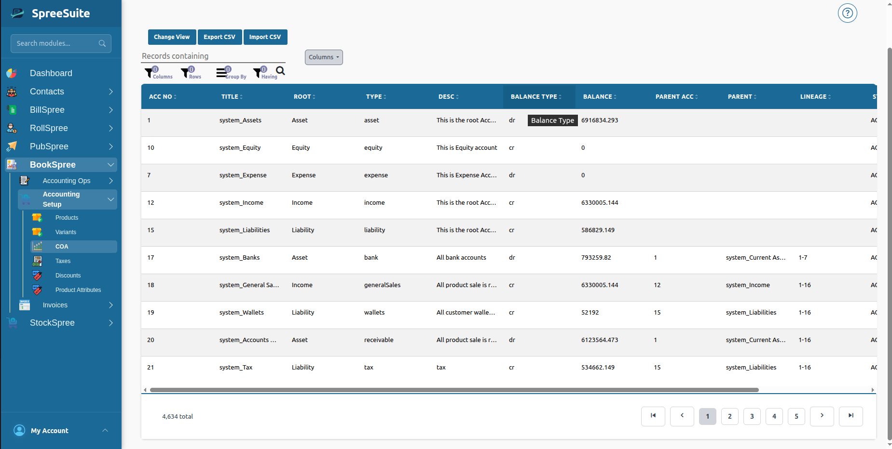Expand the RollSpree menu chevron
This screenshot has height=449, width=892.
(x=111, y=128)
